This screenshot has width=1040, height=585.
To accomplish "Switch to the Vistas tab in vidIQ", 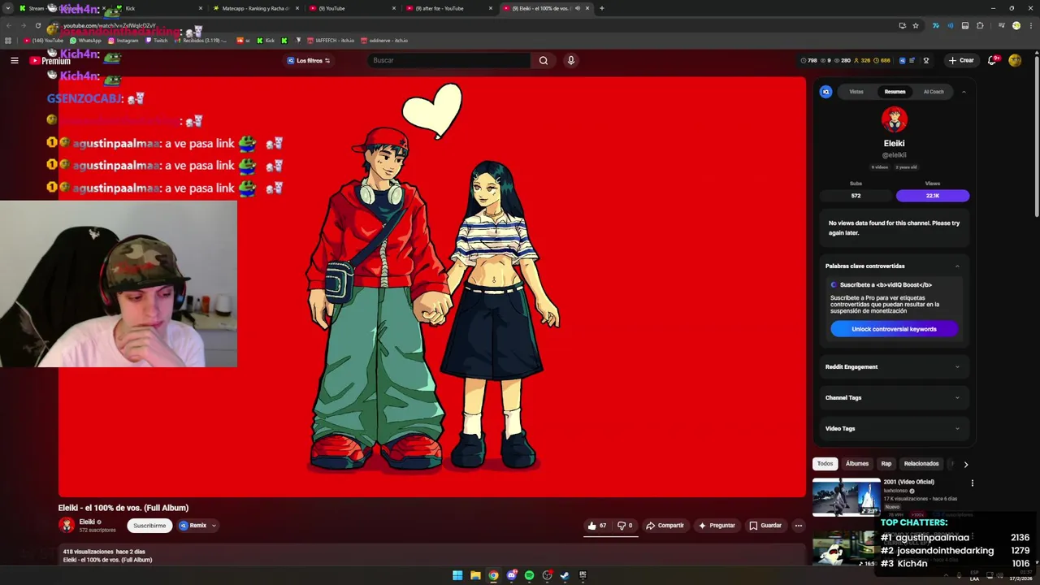I will 856,92.
